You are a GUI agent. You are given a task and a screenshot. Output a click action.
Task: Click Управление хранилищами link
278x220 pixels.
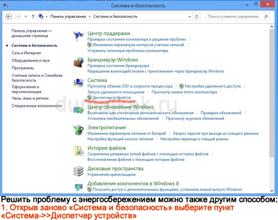(112, 174)
